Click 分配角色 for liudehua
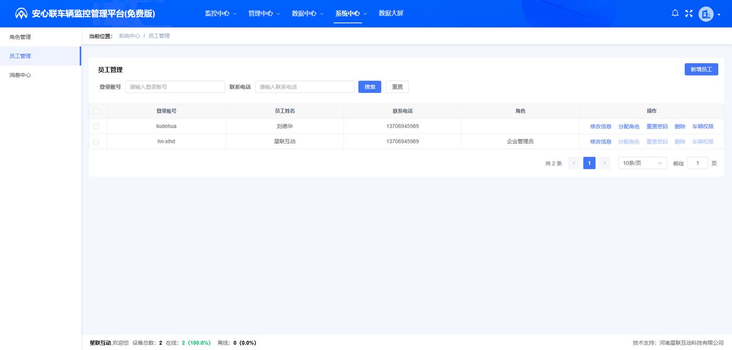Image resolution: width=732 pixels, height=350 pixels. [x=629, y=126]
